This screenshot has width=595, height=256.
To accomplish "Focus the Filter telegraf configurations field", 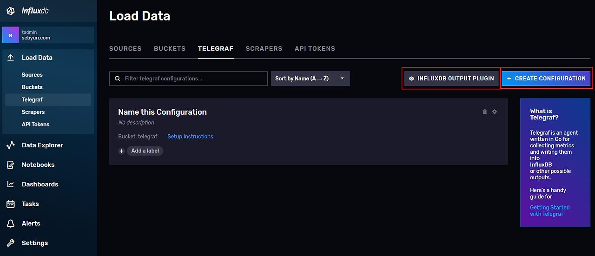I will point(188,79).
